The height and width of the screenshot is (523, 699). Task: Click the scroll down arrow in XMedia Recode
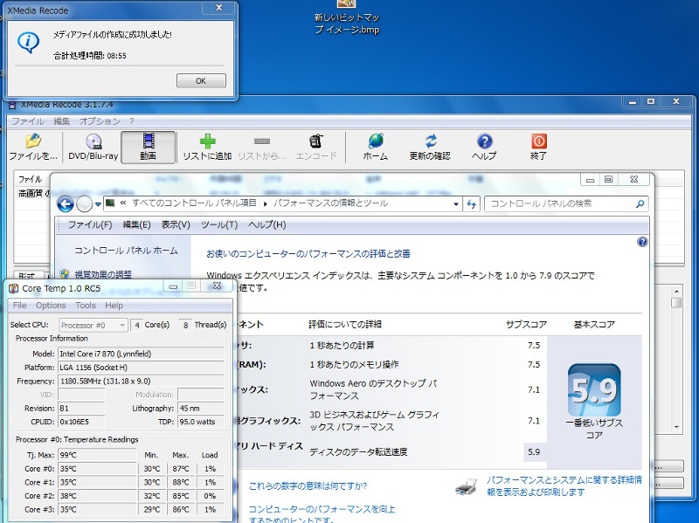click(x=676, y=427)
